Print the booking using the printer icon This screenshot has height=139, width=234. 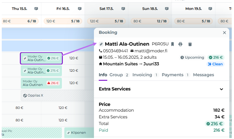[180, 44]
